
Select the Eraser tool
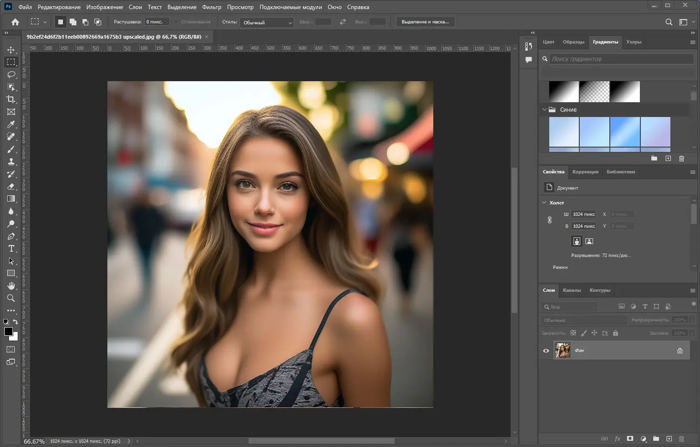11,186
